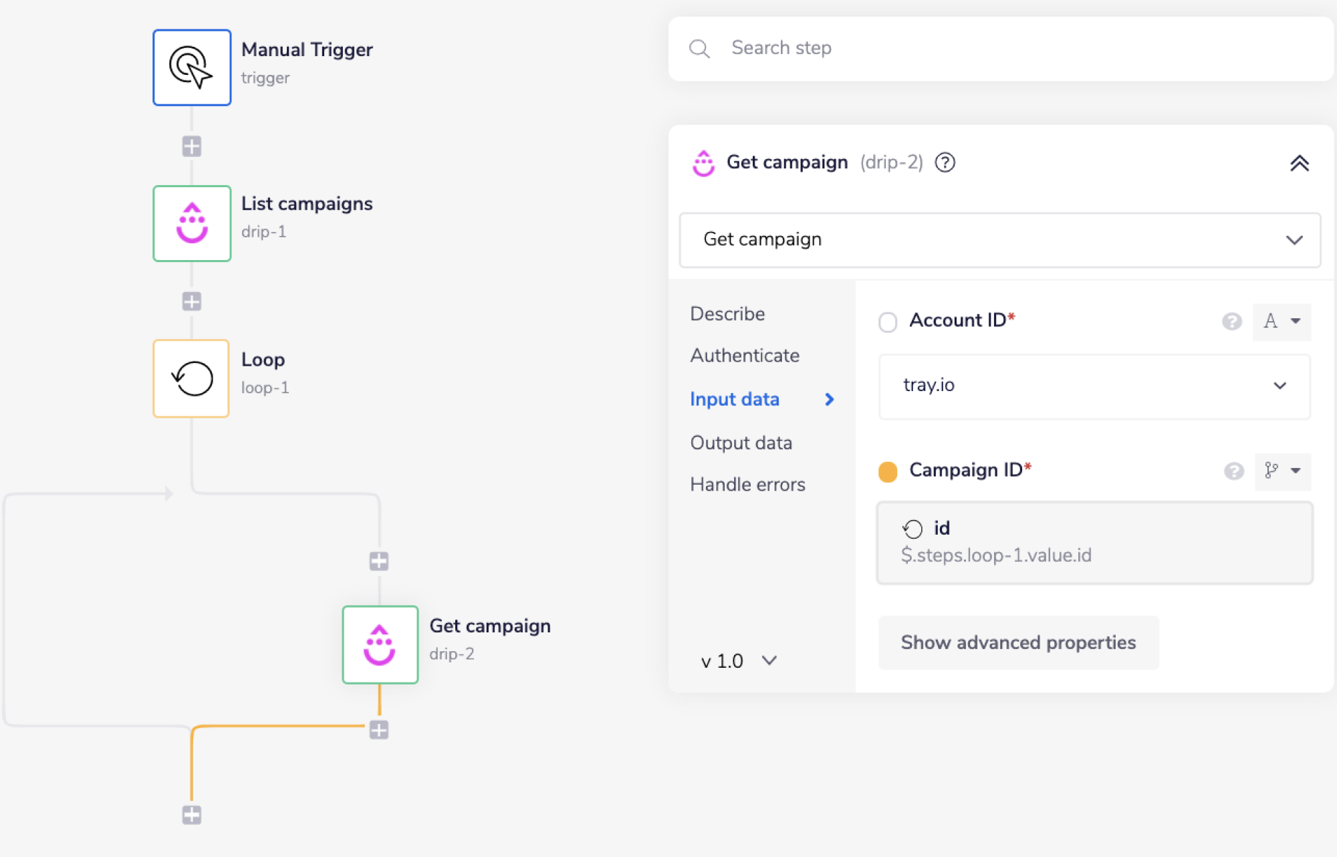Screen dimensions: 1337x857
Task: Click the Get campaign drip-2 step icon
Action: pos(380,644)
